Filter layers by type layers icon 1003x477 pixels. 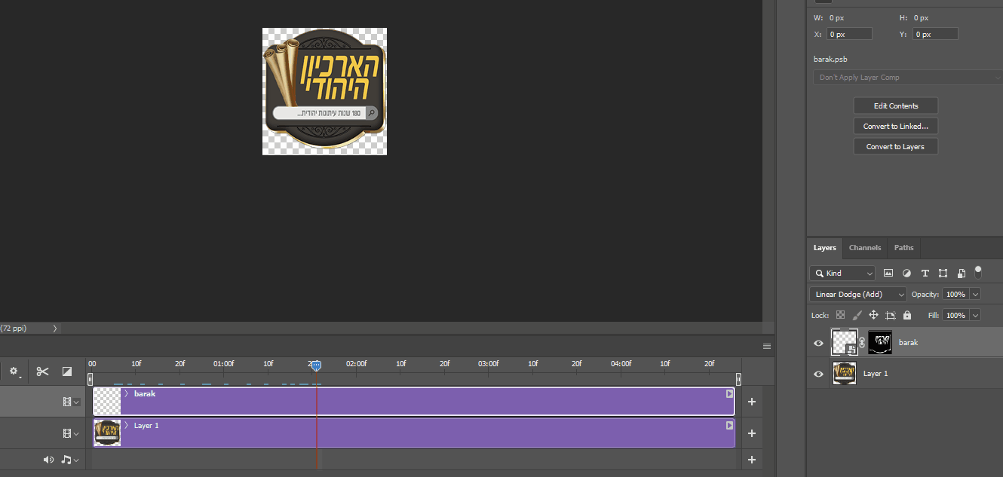925,274
